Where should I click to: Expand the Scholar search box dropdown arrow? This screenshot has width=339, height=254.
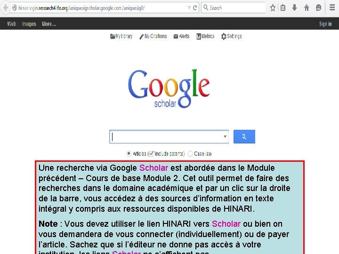[225, 136]
